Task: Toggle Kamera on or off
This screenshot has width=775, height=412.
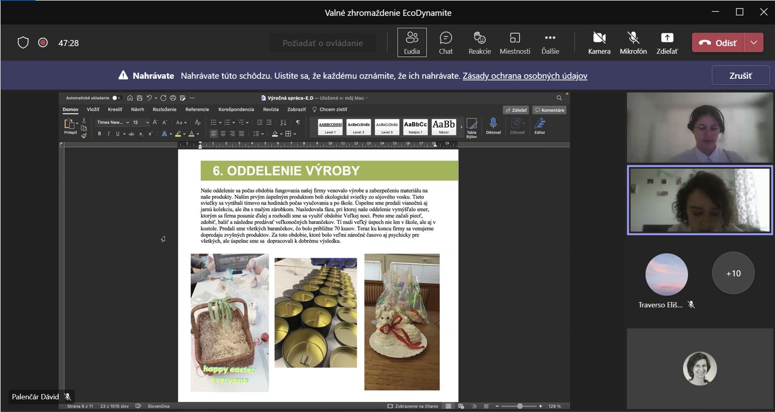Action: [599, 43]
